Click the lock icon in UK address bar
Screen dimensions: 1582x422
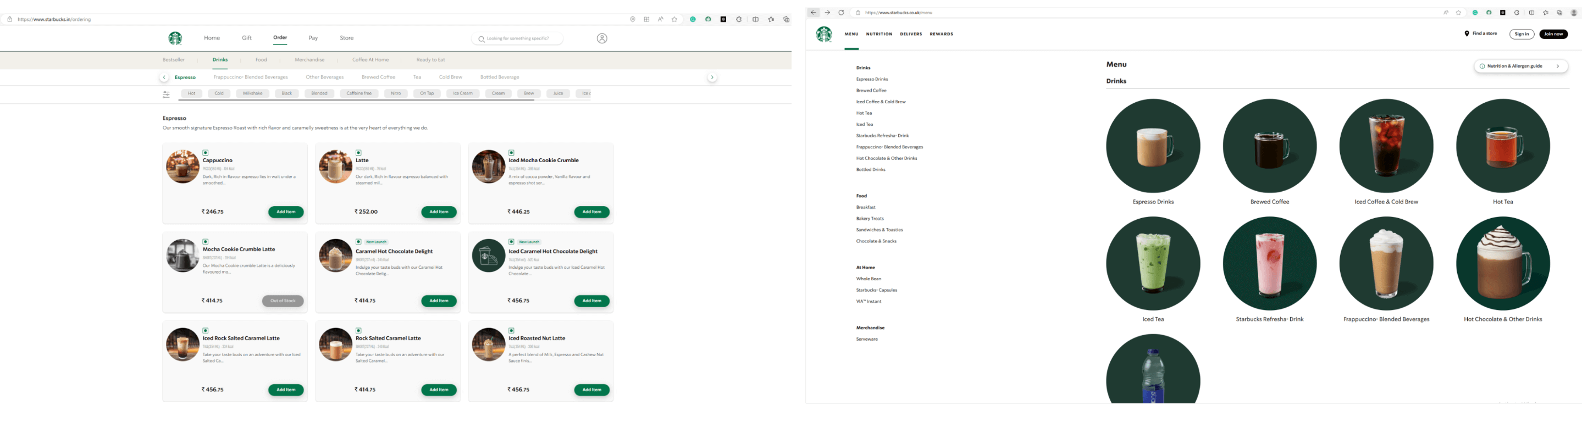tap(859, 12)
